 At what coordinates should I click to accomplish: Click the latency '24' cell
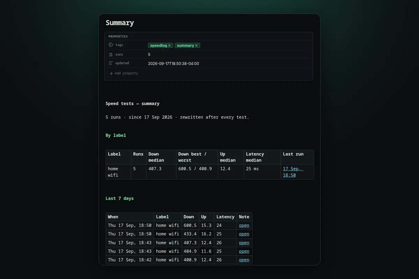[225, 225]
